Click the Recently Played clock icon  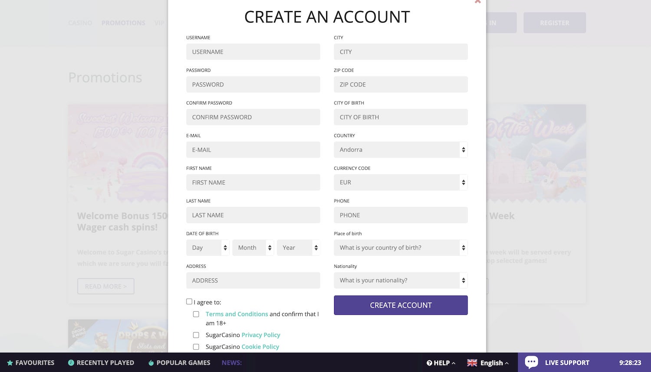pyautogui.click(x=71, y=363)
